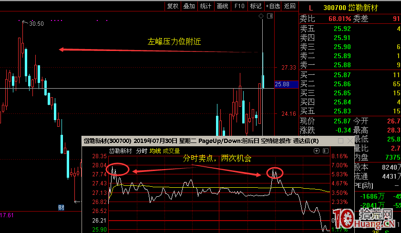Click the 涨跌 -0.34 value

coord(343,130)
